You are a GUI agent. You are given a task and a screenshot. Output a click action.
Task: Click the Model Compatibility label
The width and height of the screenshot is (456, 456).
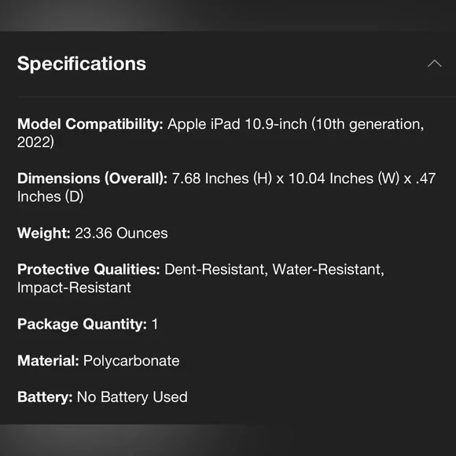[x=90, y=124]
